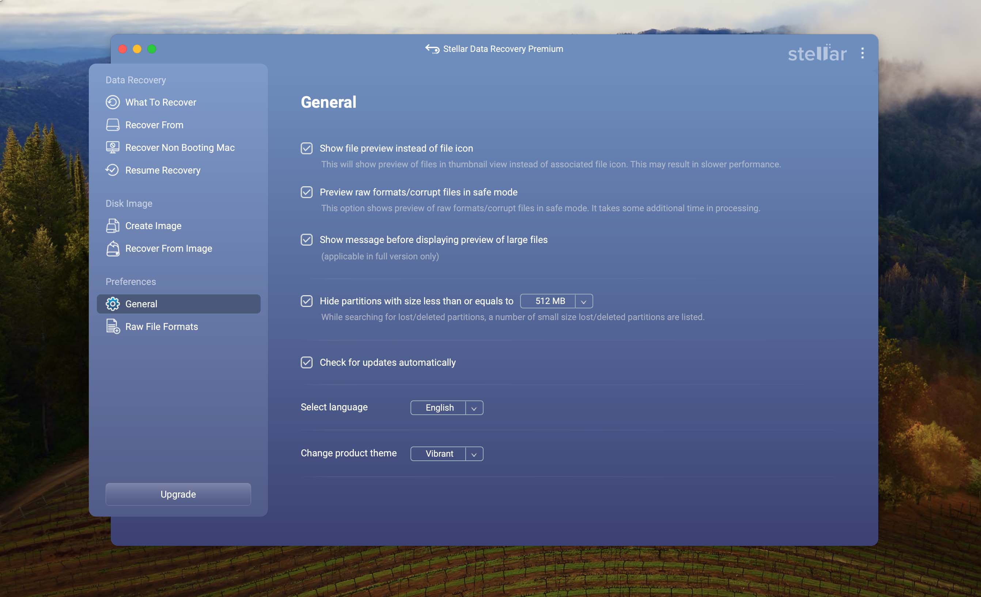Maximize window with green button

coord(152,49)
